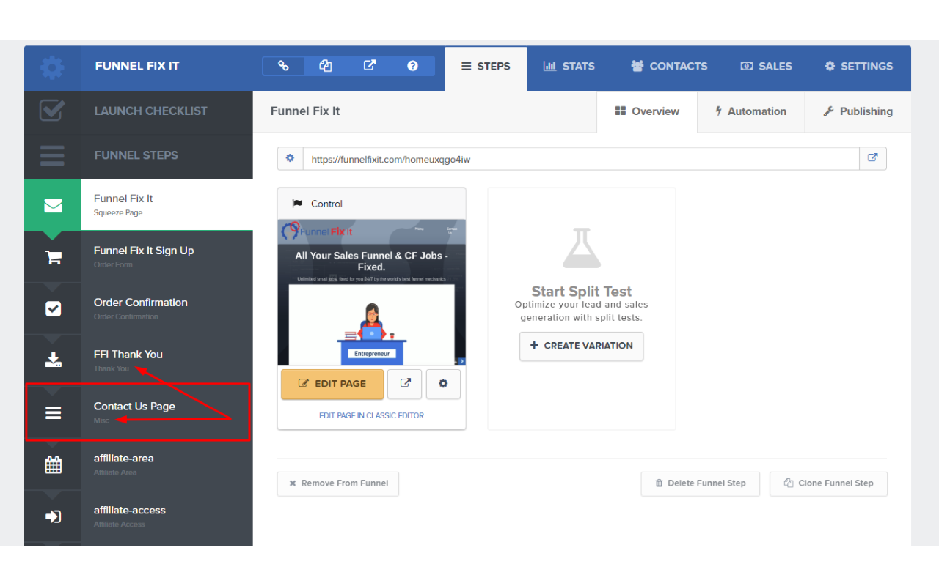Viewport: 939px width, 586px height.
Task: Click Clone Funnel Step button
Action: click(x=828, y=483)
